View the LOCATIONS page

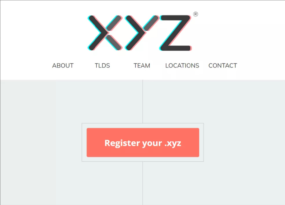182,66
